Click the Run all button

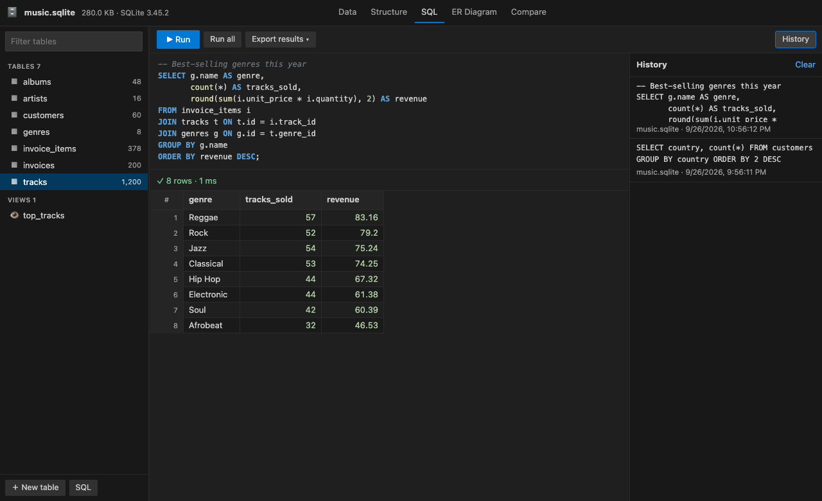click(x=222, y=39)
